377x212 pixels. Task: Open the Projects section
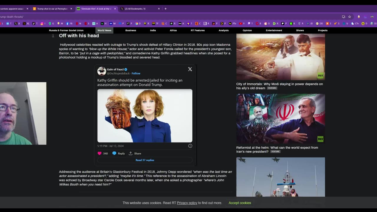pos(323,30)
